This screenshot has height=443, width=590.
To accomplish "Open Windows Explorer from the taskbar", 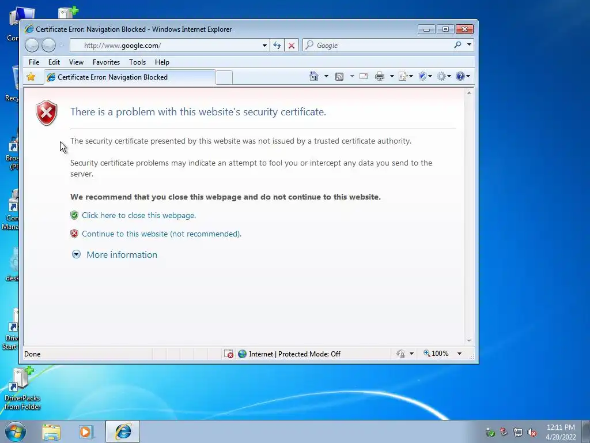I will tap(51, 432).
